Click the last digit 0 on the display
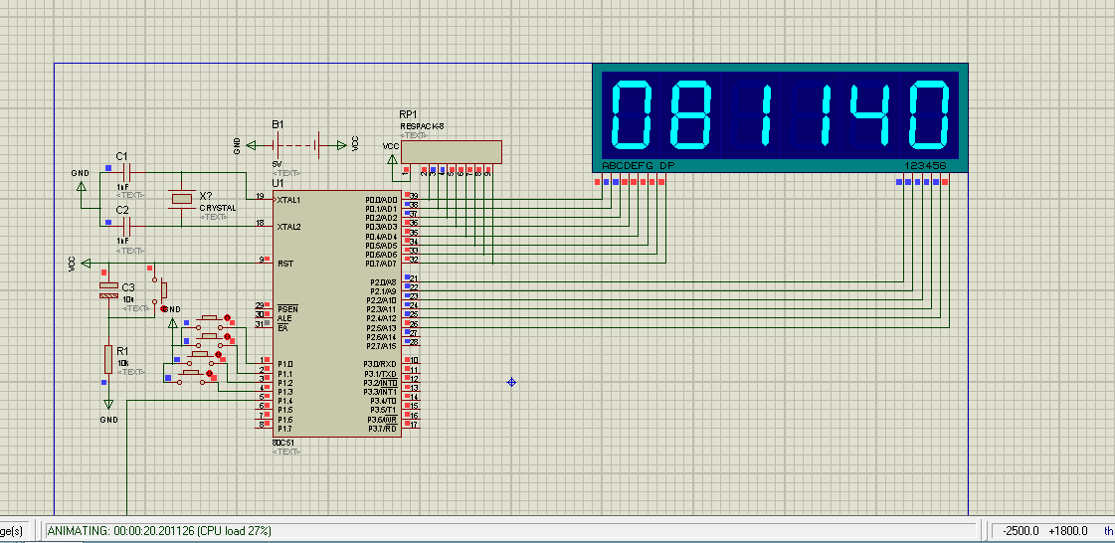Image resolution: width=1115 pixels, height=543 pixels. click(930, 115)
